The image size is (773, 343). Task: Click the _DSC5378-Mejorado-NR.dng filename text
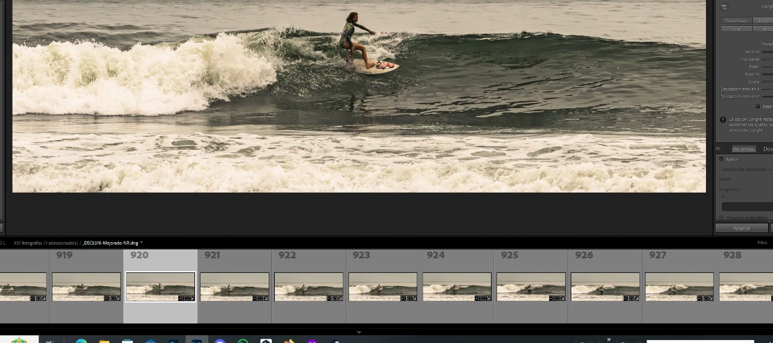(x=110, y=243)
